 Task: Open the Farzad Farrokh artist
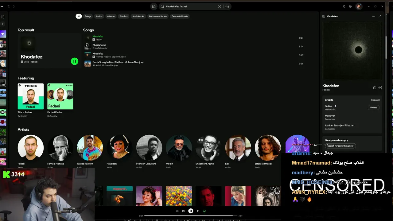point(90,148)
